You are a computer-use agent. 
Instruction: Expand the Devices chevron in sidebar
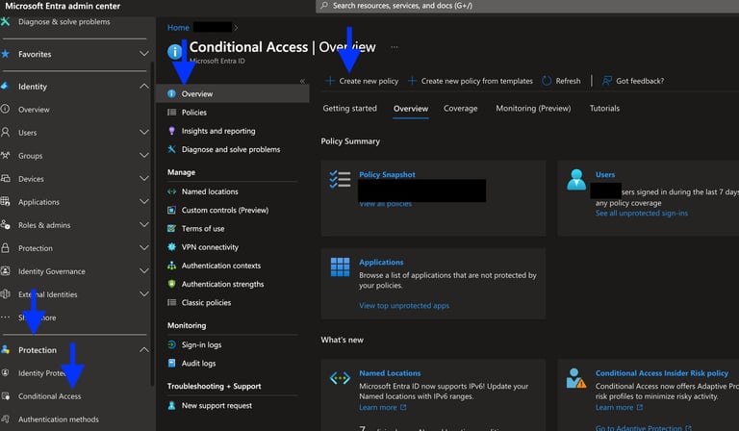tap(143, 179)
